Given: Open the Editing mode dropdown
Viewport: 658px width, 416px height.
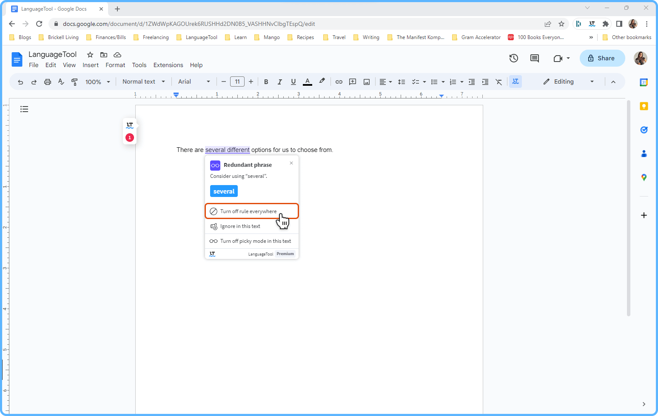Looking at the screenshot, I should [x=569, y=82].
